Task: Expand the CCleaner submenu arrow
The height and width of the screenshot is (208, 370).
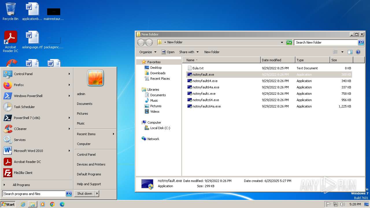Action: 69,129
